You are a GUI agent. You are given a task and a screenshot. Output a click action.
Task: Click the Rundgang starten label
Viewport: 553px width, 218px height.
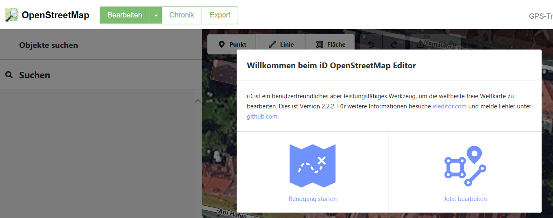pos(313,199)
